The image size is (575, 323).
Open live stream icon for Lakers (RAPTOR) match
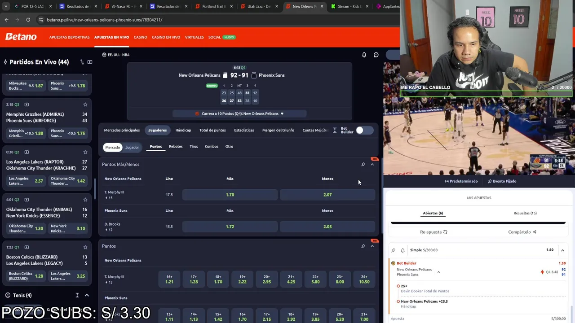pyautogui.click(x=27, y=152)
